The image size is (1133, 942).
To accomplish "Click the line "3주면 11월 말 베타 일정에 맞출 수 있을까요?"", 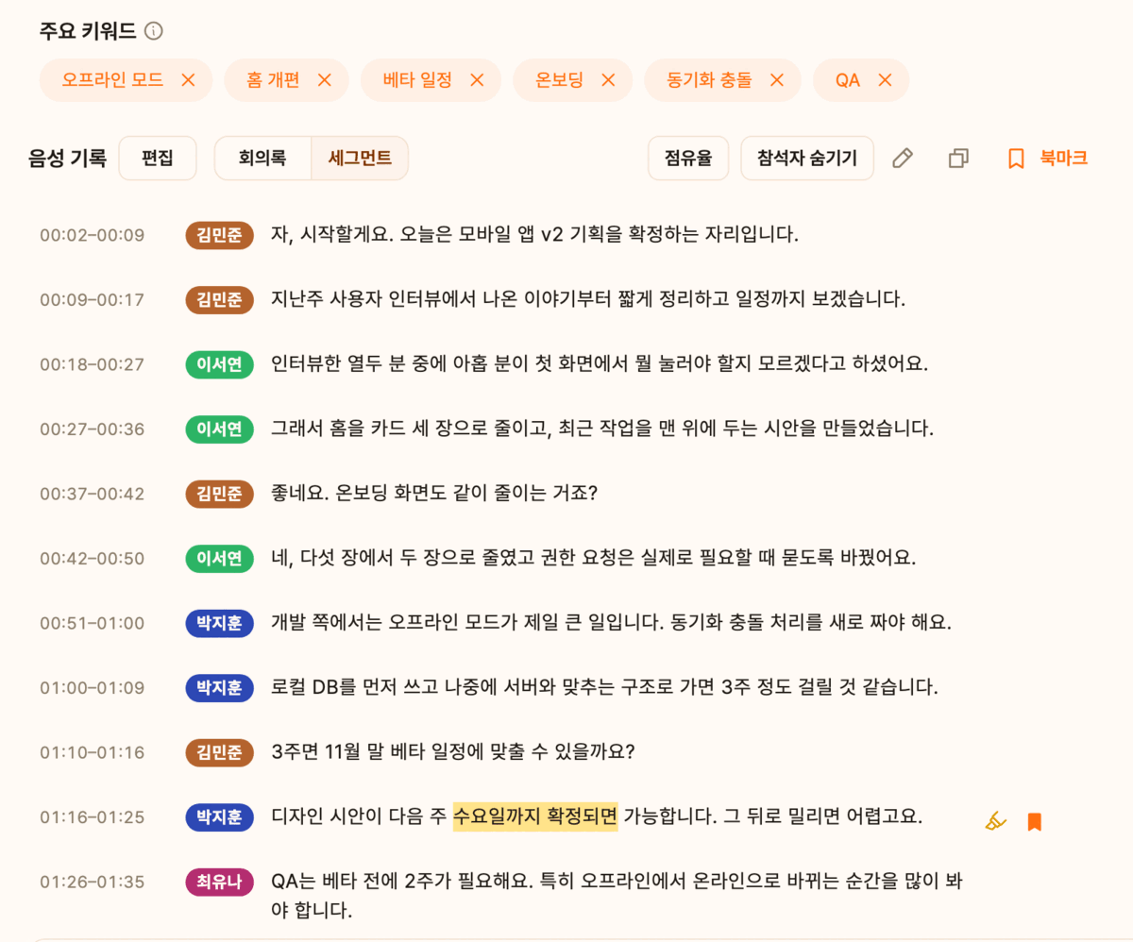I will (x=452, y=751).
